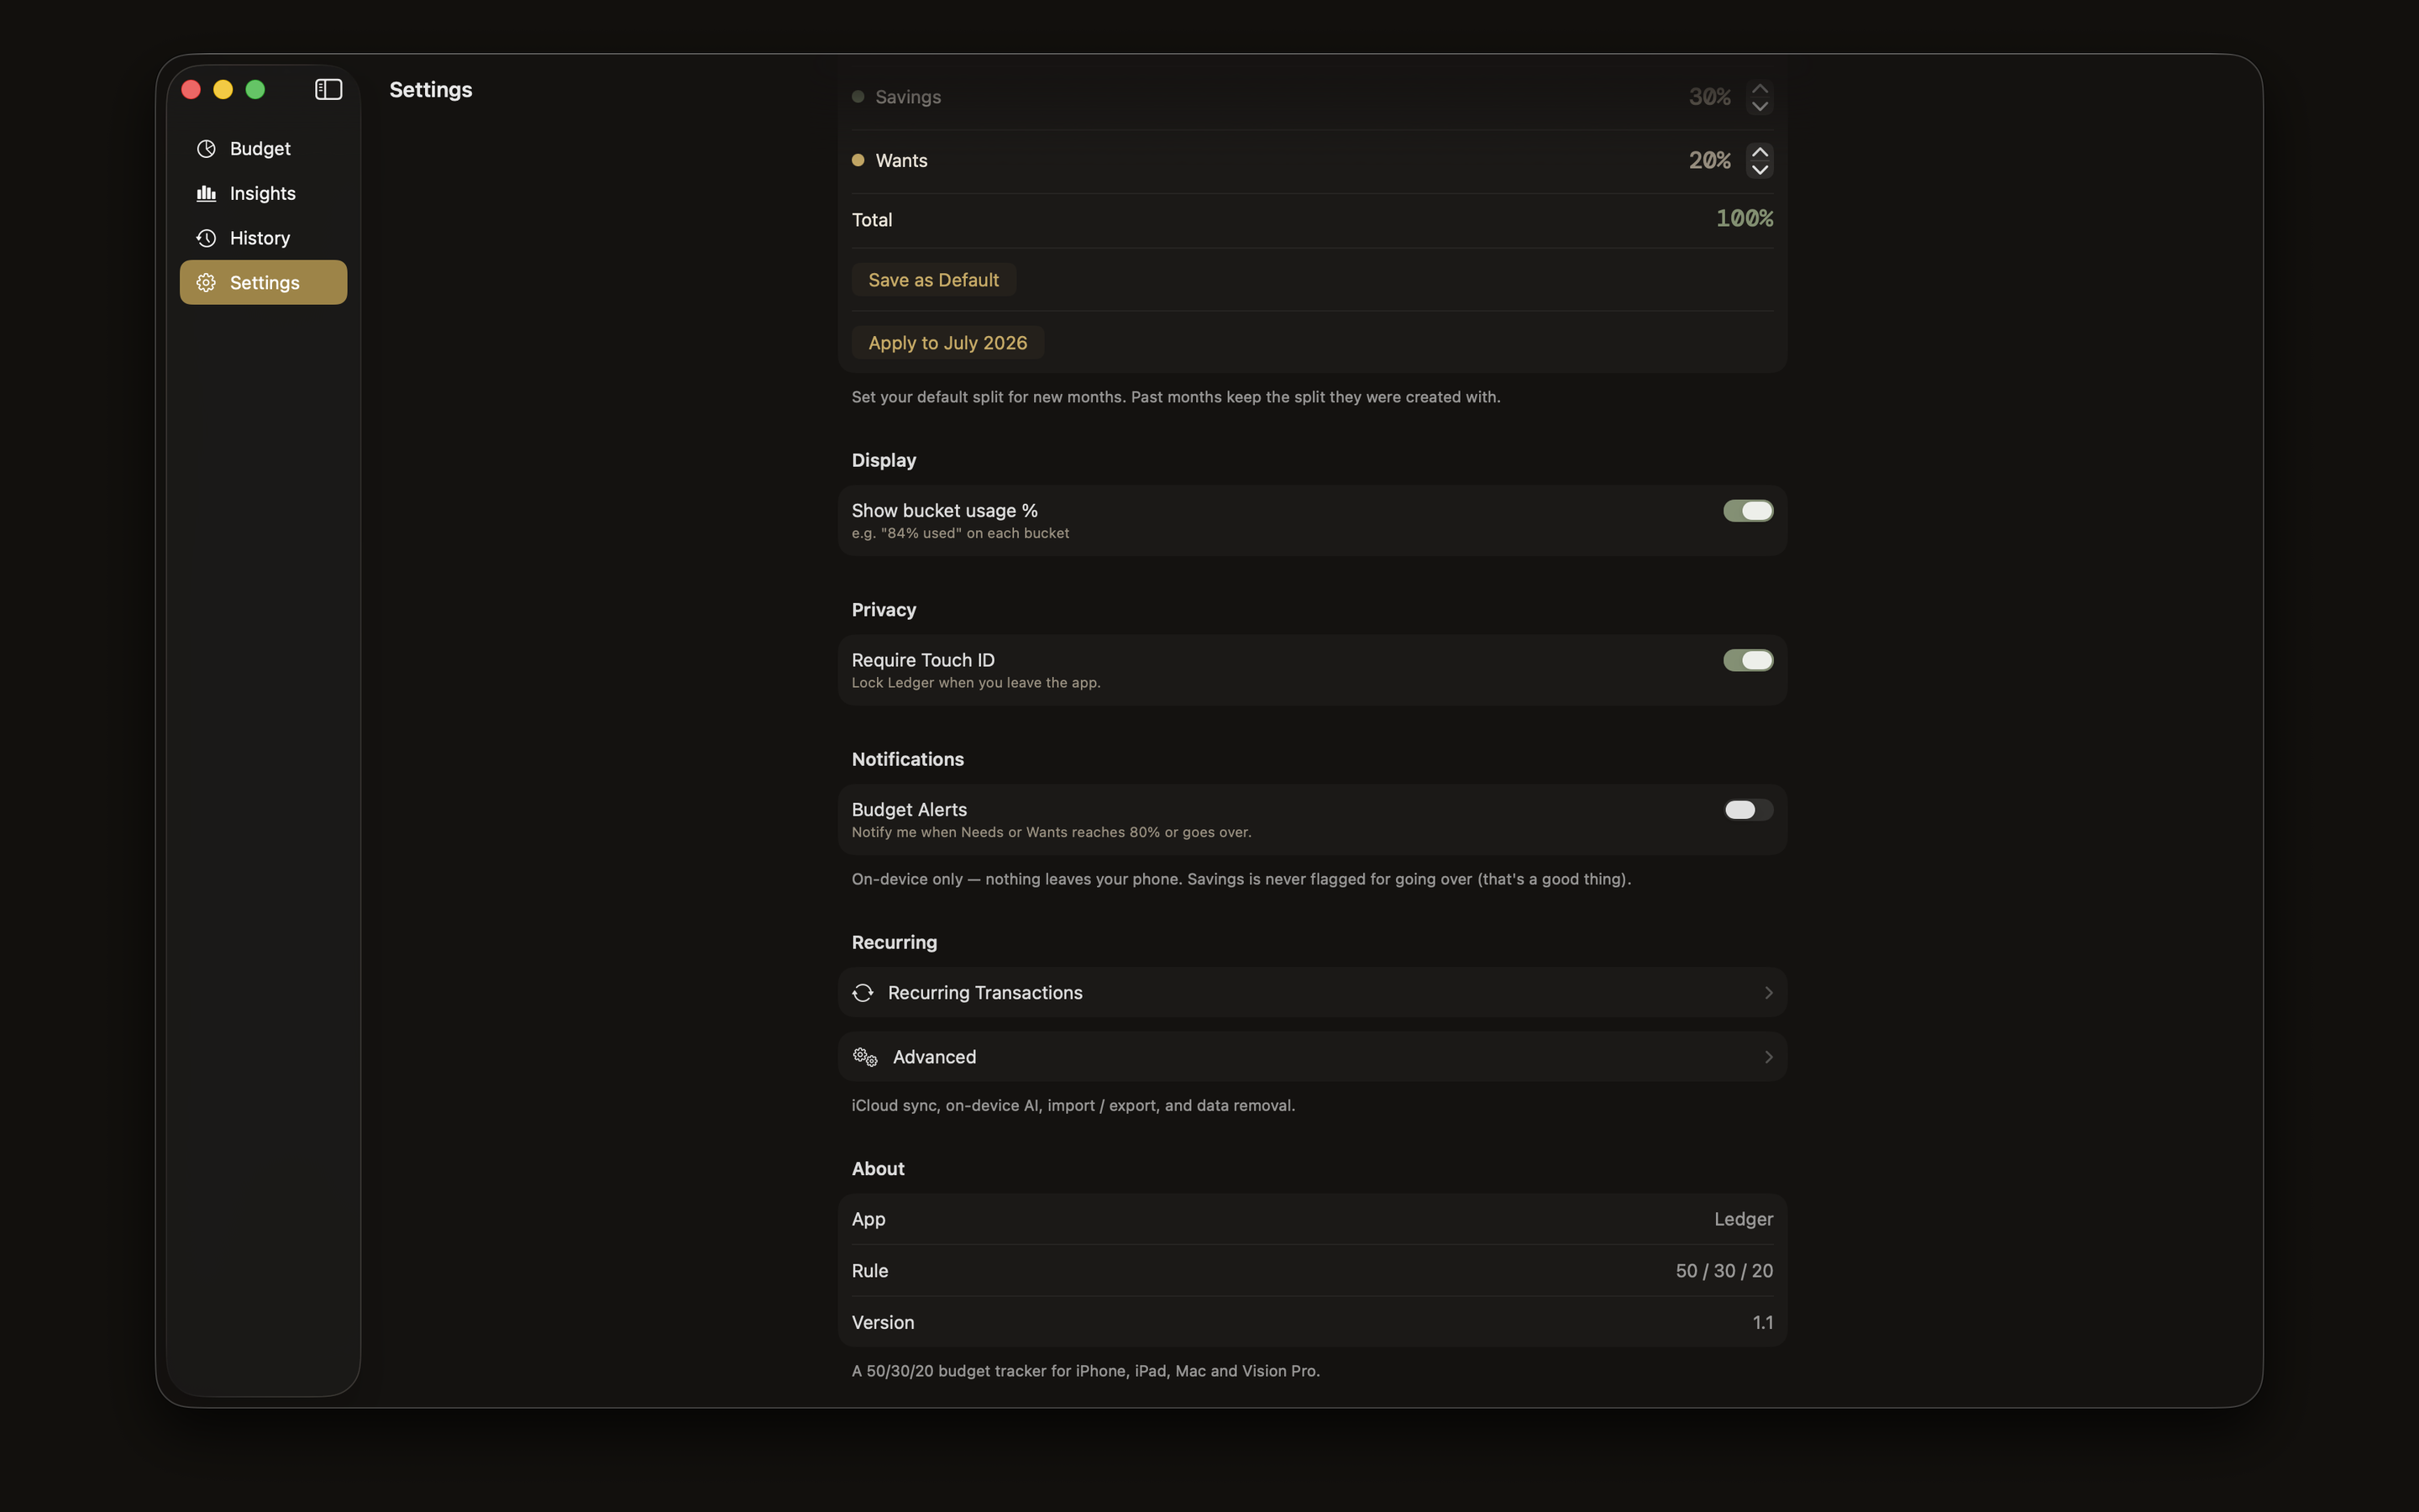Click the Settings page title
This screenshot has width=2419, height=1512.
click(431, 90)
